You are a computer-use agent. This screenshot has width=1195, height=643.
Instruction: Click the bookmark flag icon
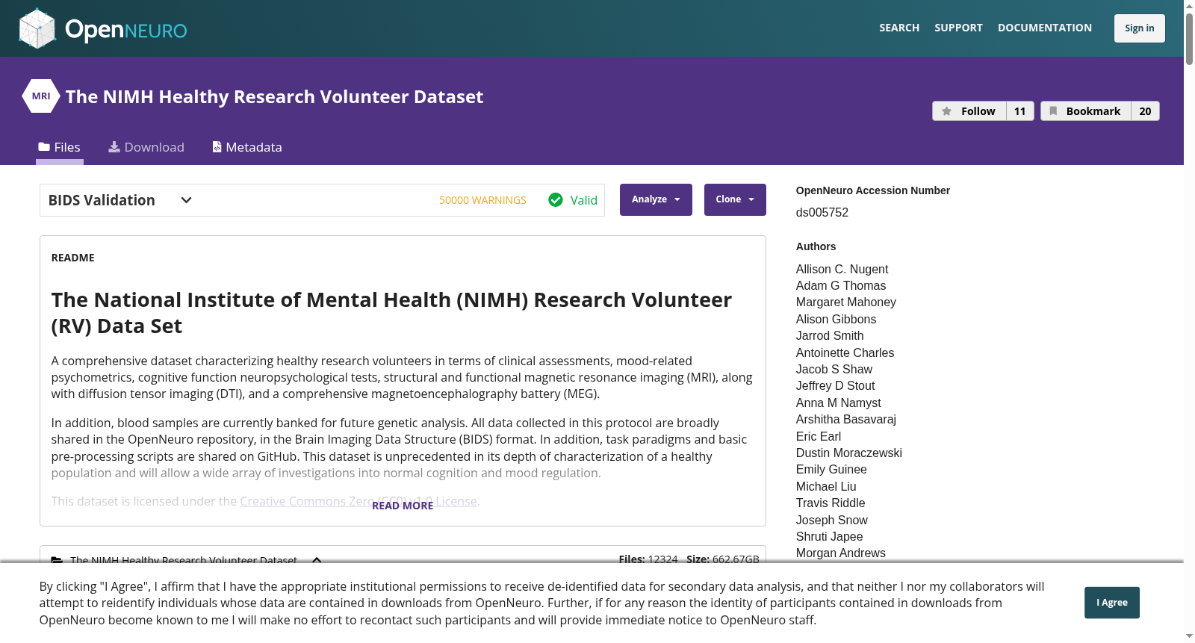[x=1053, y=111]
